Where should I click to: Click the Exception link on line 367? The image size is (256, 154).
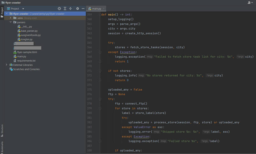128,52
